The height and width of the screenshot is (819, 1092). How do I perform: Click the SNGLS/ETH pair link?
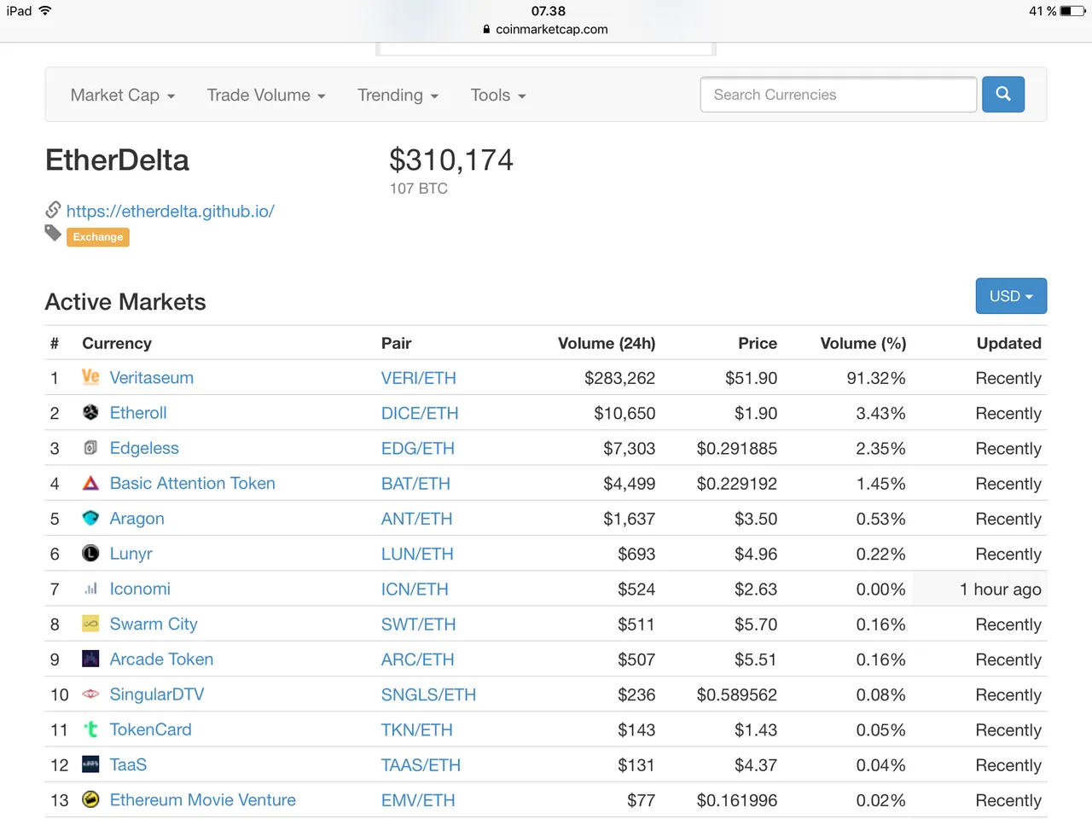(x=428, y=695)
